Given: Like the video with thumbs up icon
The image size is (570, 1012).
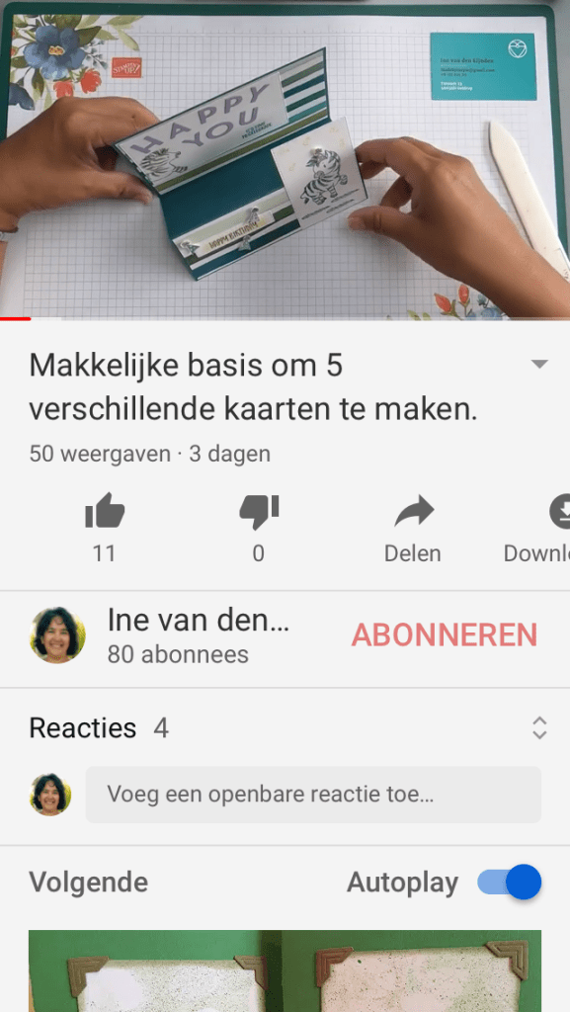Looking at the screenshot, I should click(105, 511).
